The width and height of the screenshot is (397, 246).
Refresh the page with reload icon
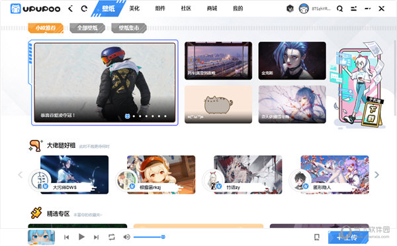coord(84,9)
